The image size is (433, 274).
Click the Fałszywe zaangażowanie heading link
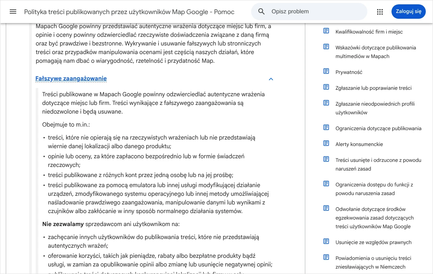(71, 79)
